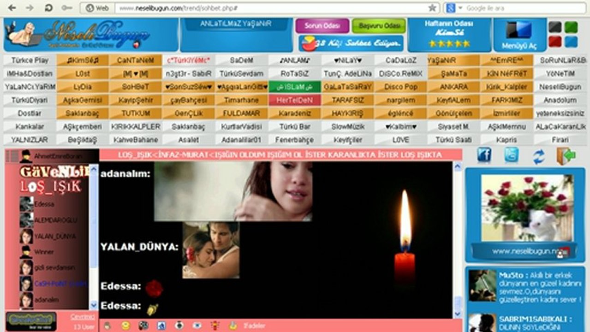Click the Çevrimiçi link
590x332 pixels.
pyautogui.click(x=83, y=317)
